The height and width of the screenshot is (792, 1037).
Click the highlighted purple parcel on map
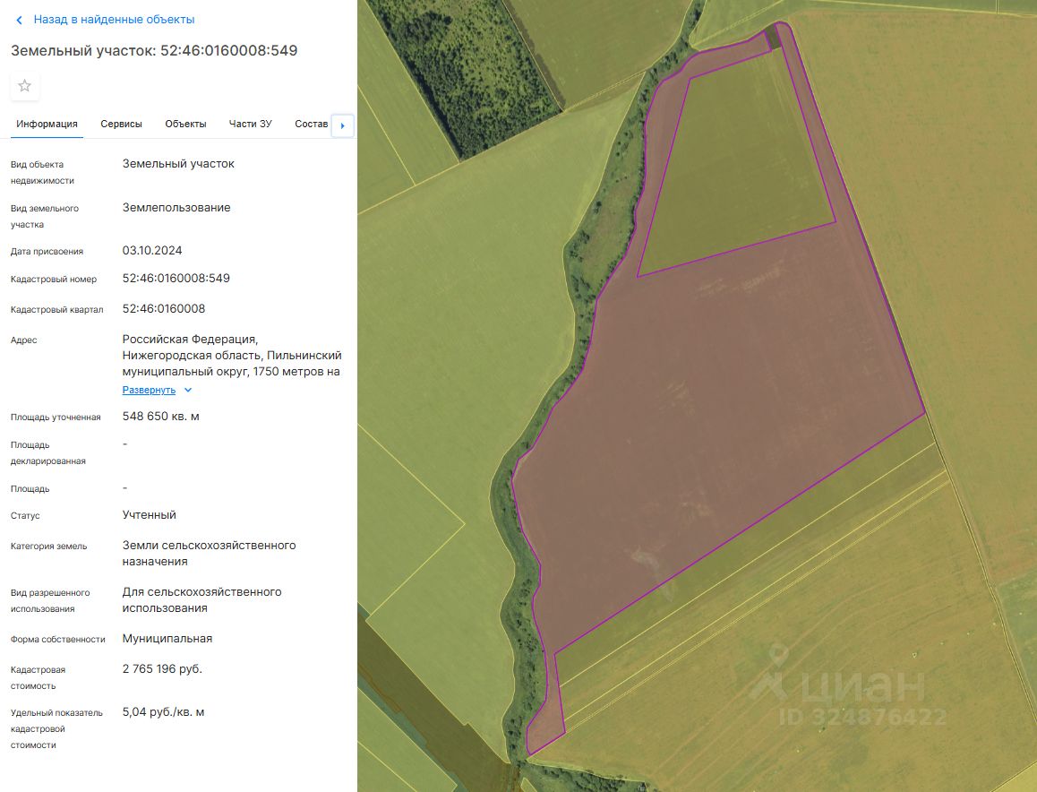tap(715, 424)
